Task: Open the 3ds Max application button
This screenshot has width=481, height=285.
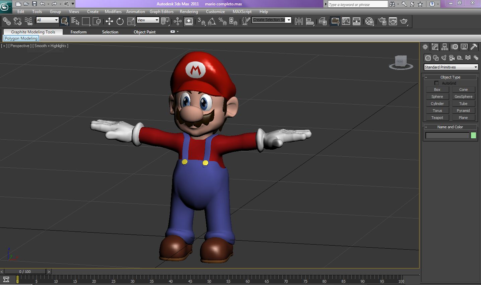Action: pos(6,6)
